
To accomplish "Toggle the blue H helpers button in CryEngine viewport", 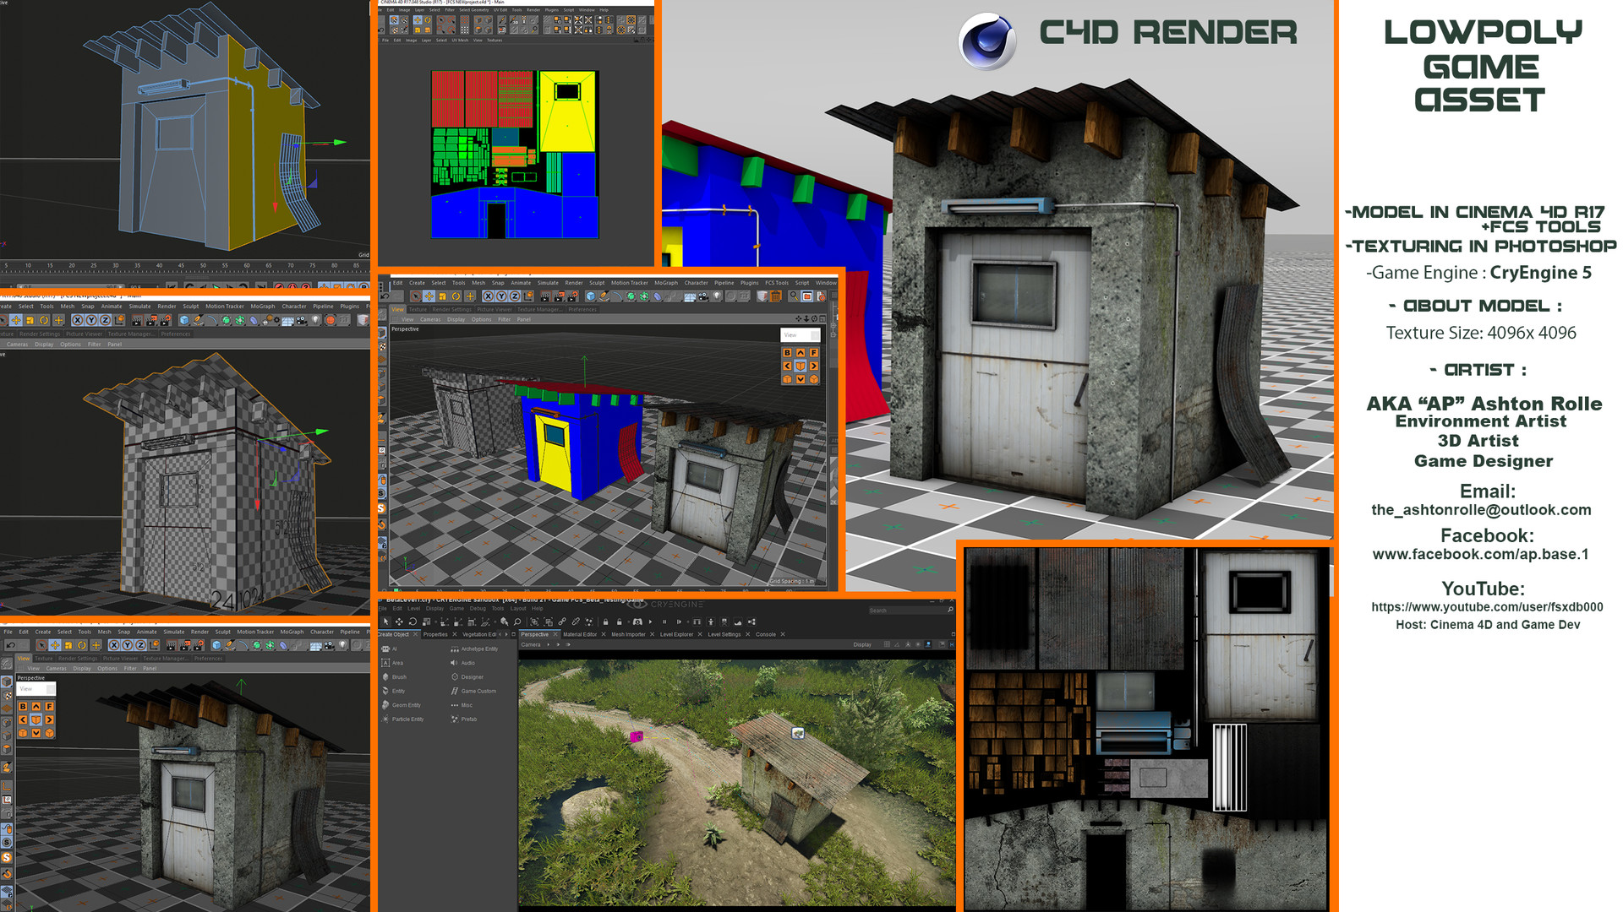I will pyautogui.click(x=951, y=644).
